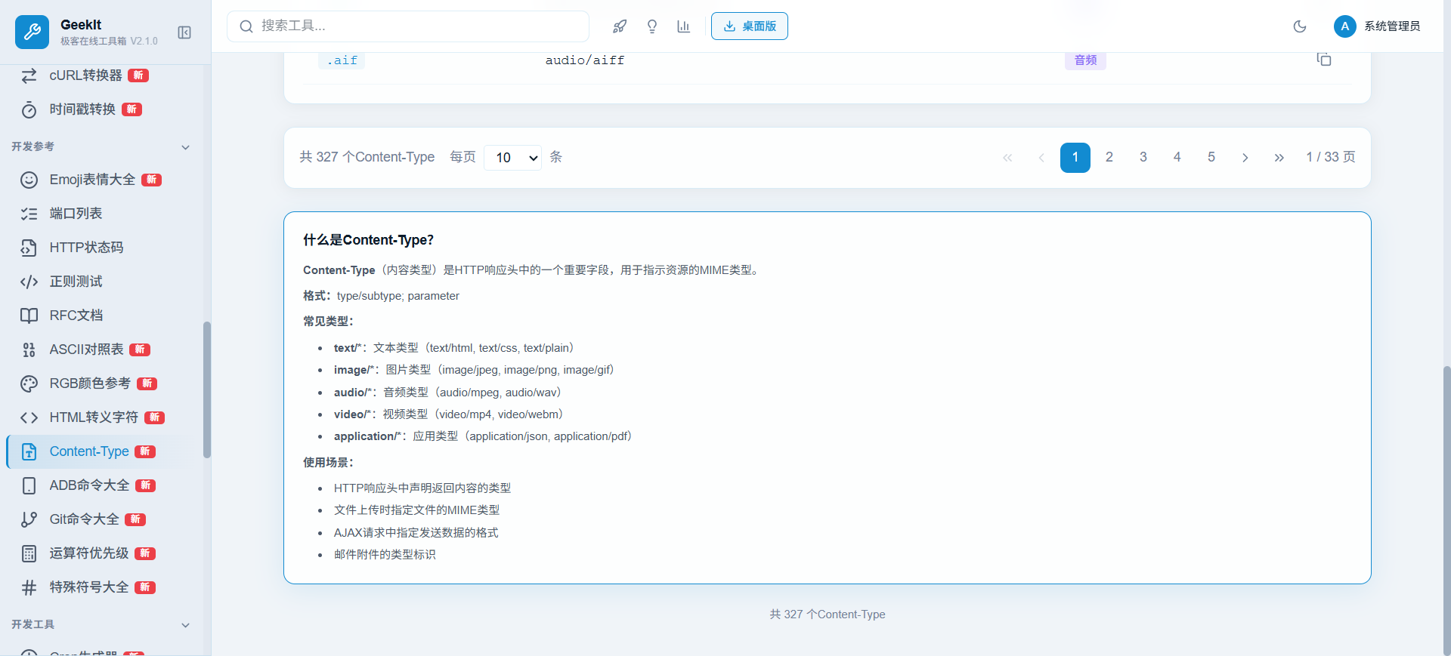This screenshot has height=656, width=1451.
Task: Go to page 3 of results
Action: pyautogui.click(x=1143, y=157)
